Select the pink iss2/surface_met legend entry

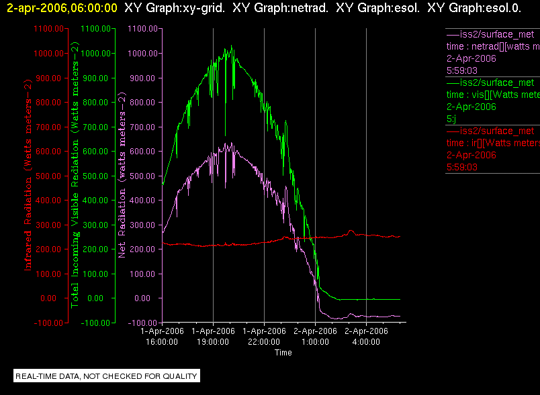pos(490,34)
